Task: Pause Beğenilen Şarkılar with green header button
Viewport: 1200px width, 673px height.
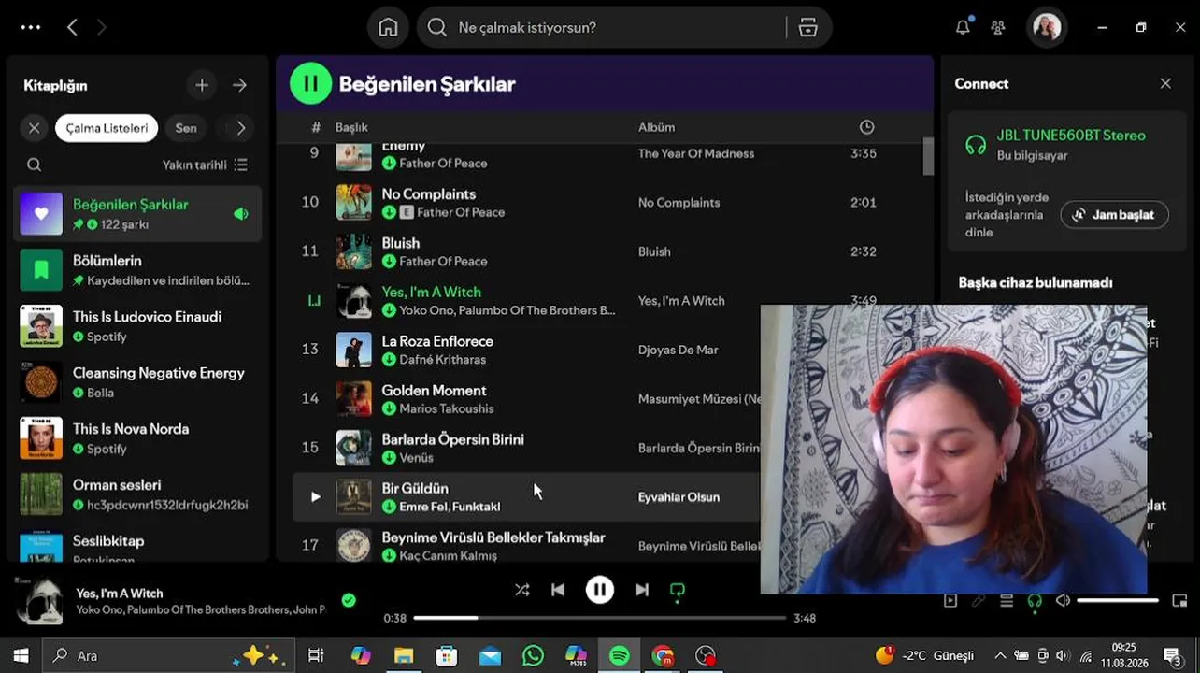Action: (311, 83)
